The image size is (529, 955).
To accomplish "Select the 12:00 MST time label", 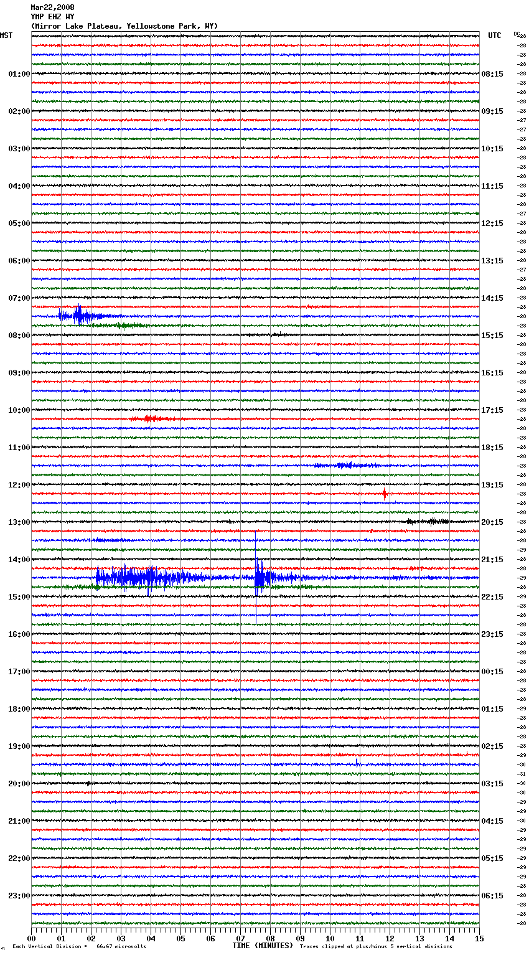I will 19,485.
